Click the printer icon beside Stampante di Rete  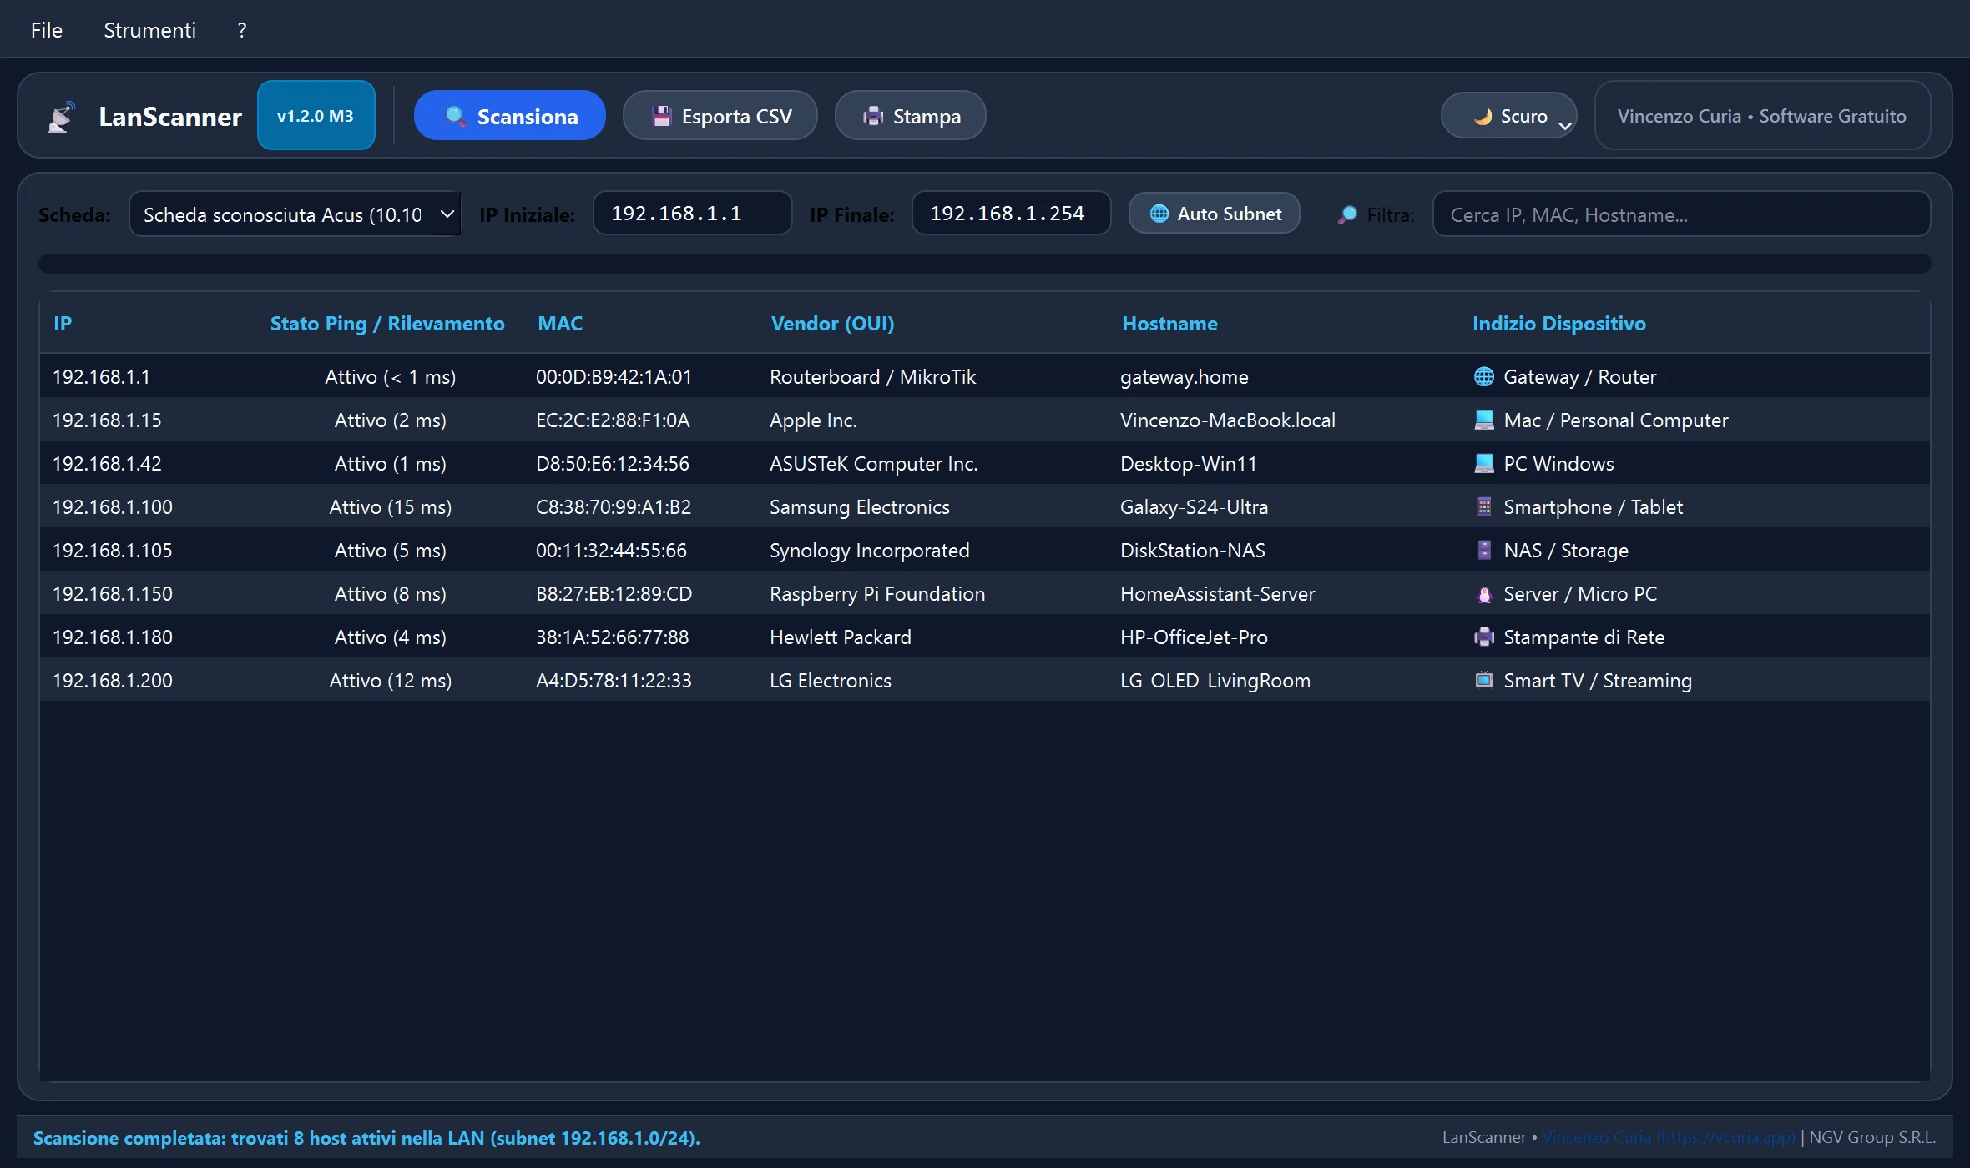point(1483,637)
